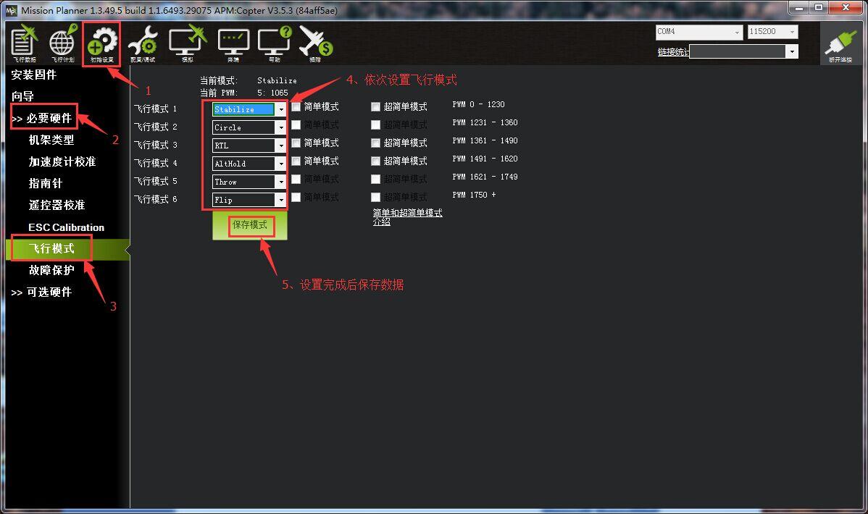The width and height of the screenshot is (868, 514).
Task: Open the 配置/调试 wrench icon
Action: (x=142, y=43)
